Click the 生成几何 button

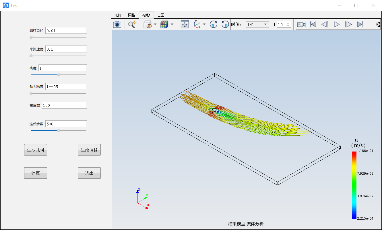click(x=36, y=150)
